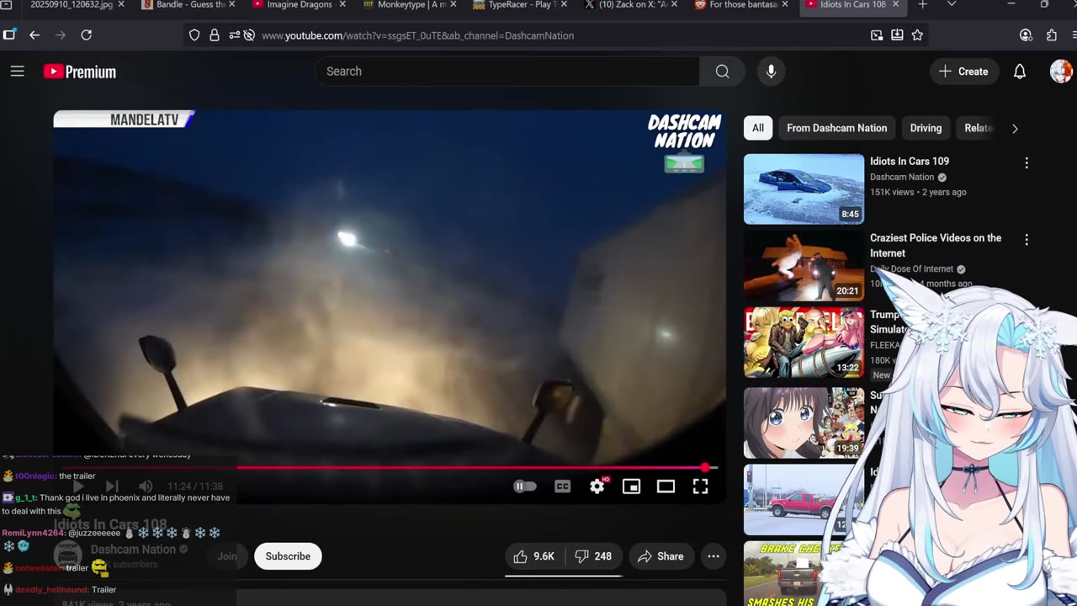This screenshot has height=606, width=1077.
Task: Open a new browser tab
Action: (923, 4)
